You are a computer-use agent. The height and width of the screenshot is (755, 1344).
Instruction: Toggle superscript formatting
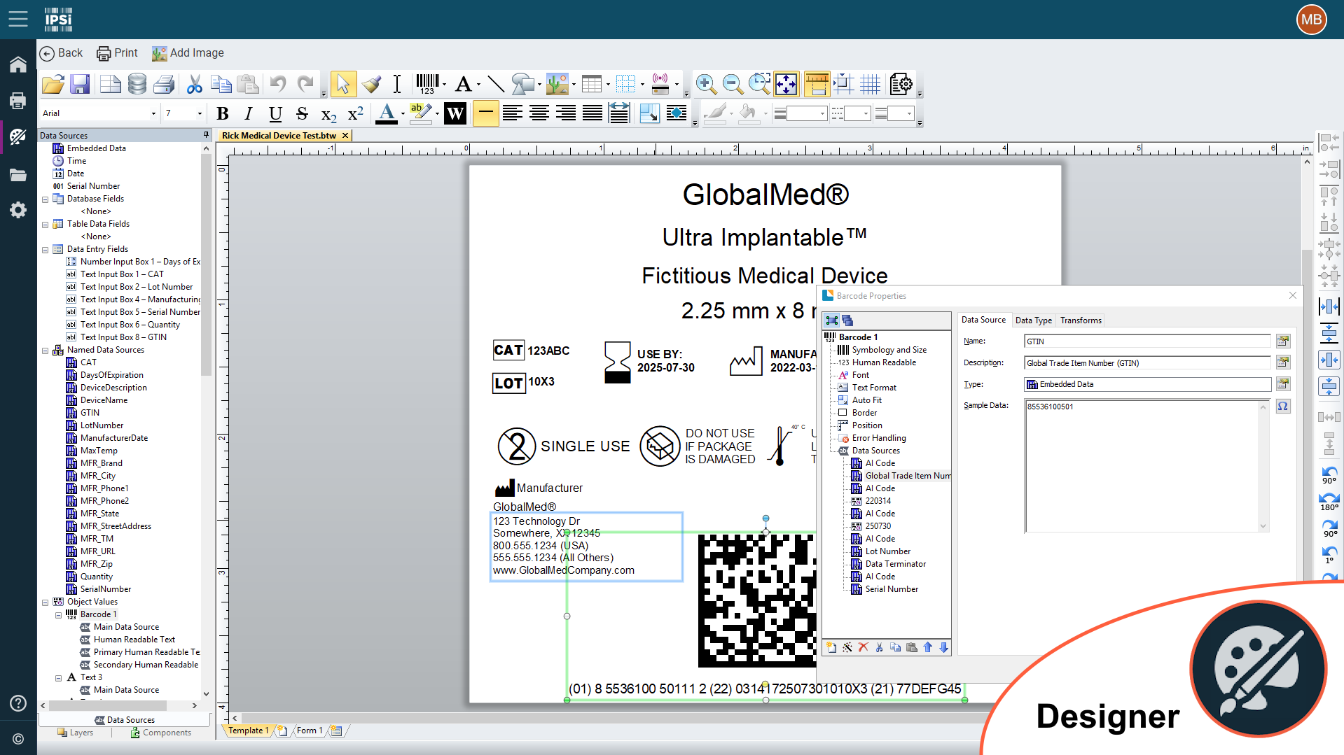click(x=356, y=113)
